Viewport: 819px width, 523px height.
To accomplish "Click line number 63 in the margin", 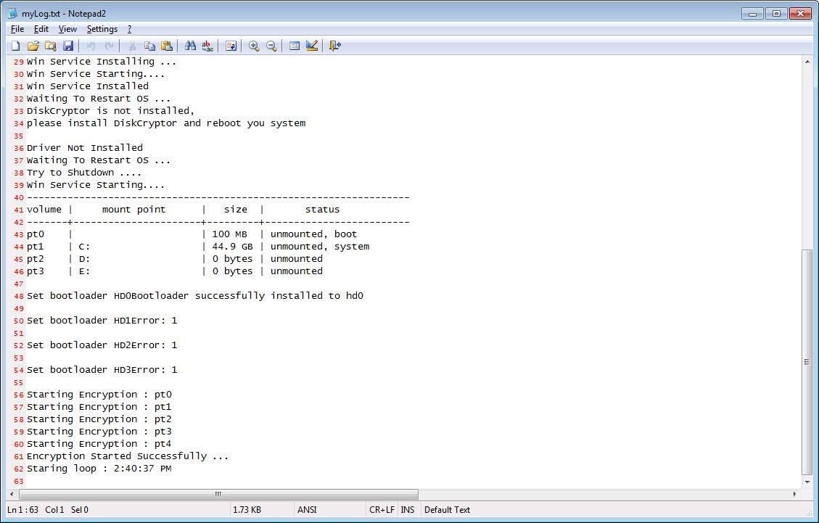I will [19, 481].
